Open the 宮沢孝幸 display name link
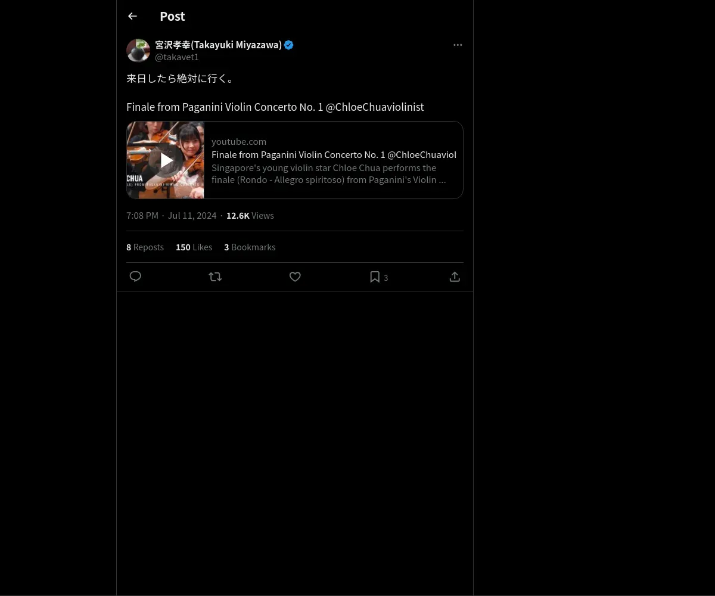 pos(218,45)
